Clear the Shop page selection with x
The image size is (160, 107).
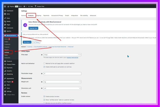pyautogui.click(x=78, y=55)
